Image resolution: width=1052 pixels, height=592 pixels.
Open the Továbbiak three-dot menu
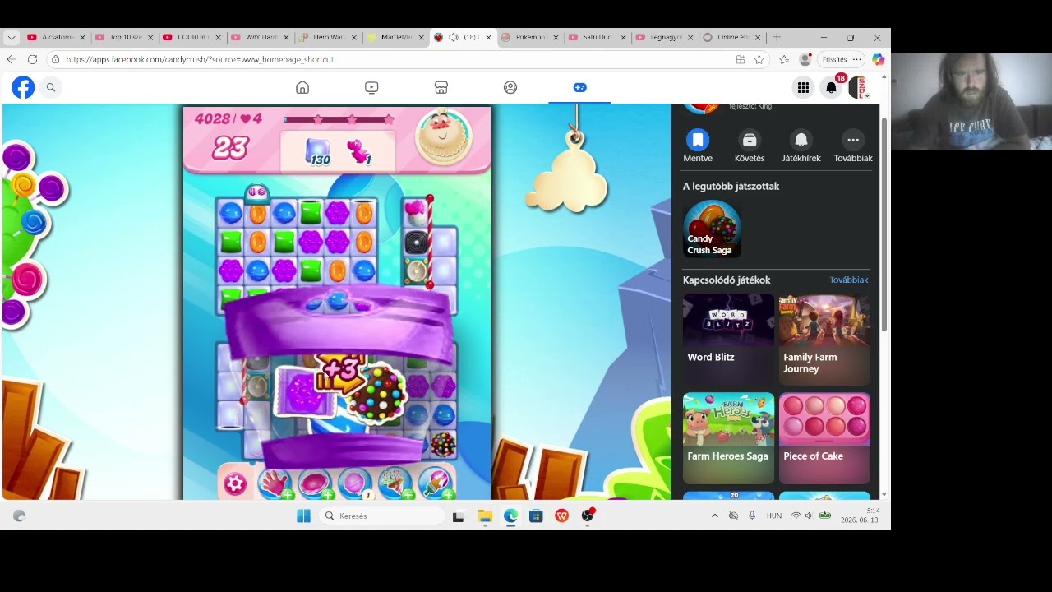point(853,146)
